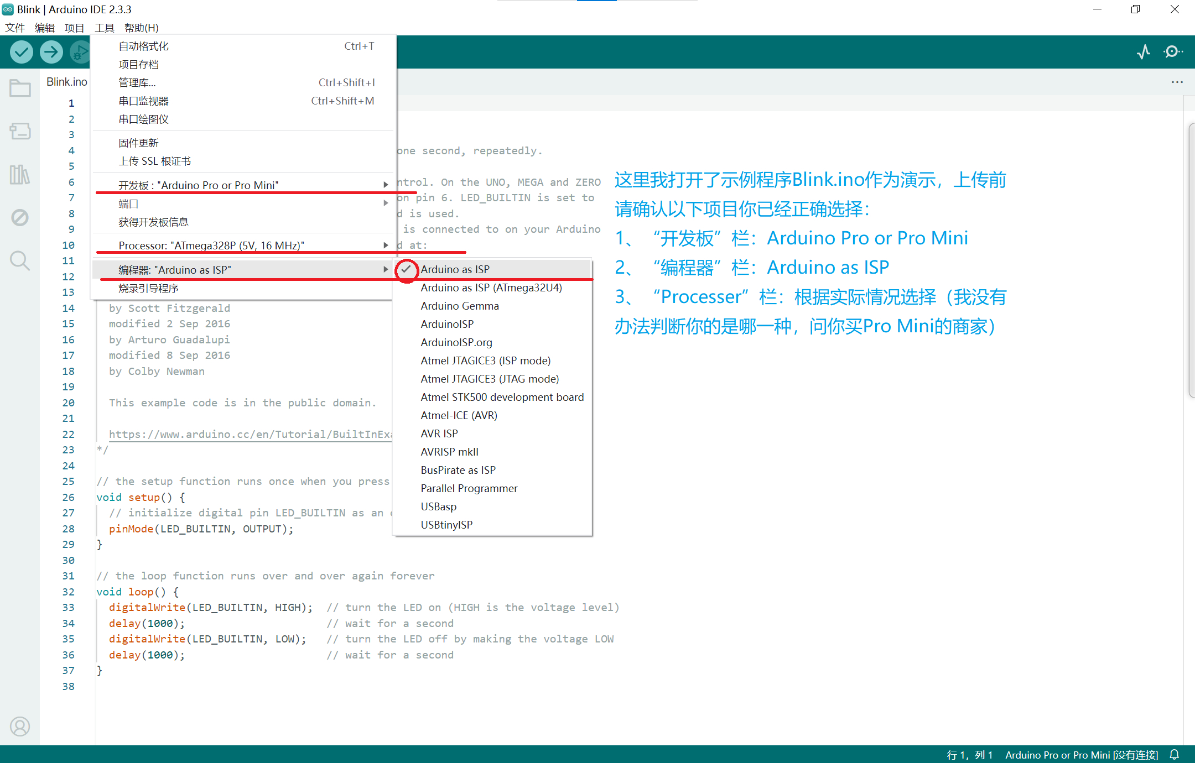Open the Debug sidebar icon
The width and height of the screenshot is (1195, 763).
pos(20,217)
